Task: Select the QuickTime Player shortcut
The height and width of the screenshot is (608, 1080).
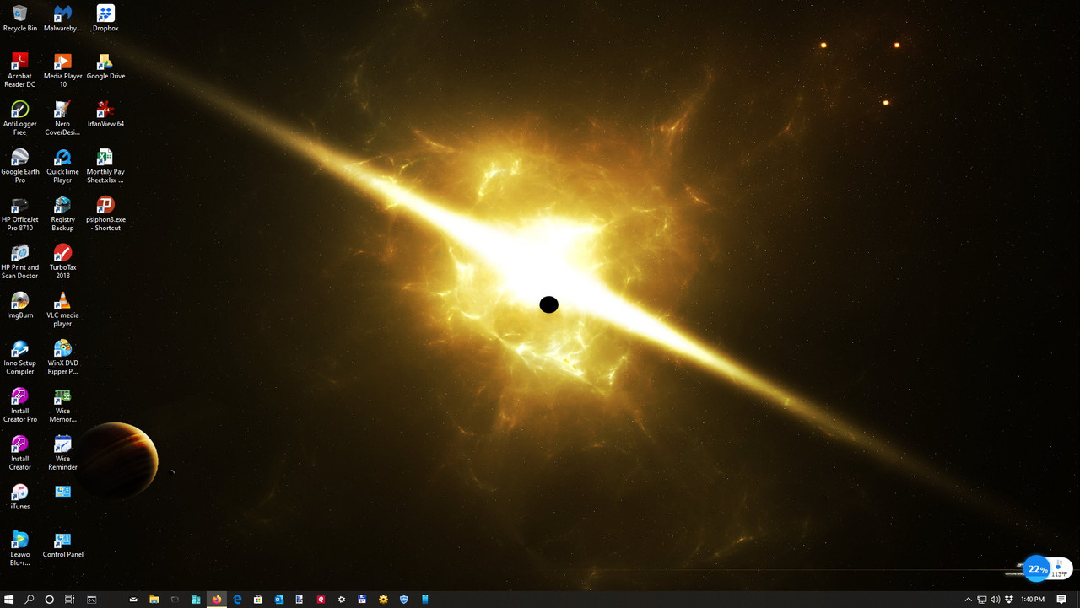Action: coord(62,165)
